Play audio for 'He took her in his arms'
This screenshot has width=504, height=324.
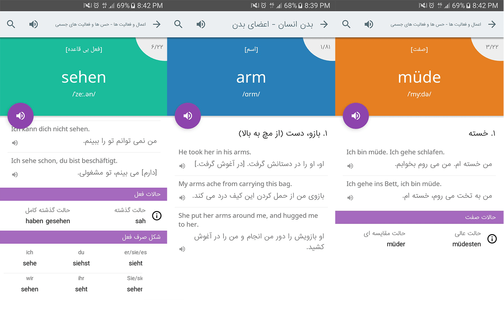pyautogui.click(x=182, y=166)
